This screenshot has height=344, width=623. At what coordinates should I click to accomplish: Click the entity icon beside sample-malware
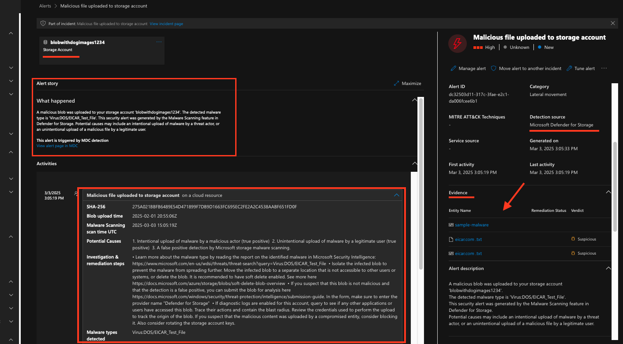coord(451,225)
